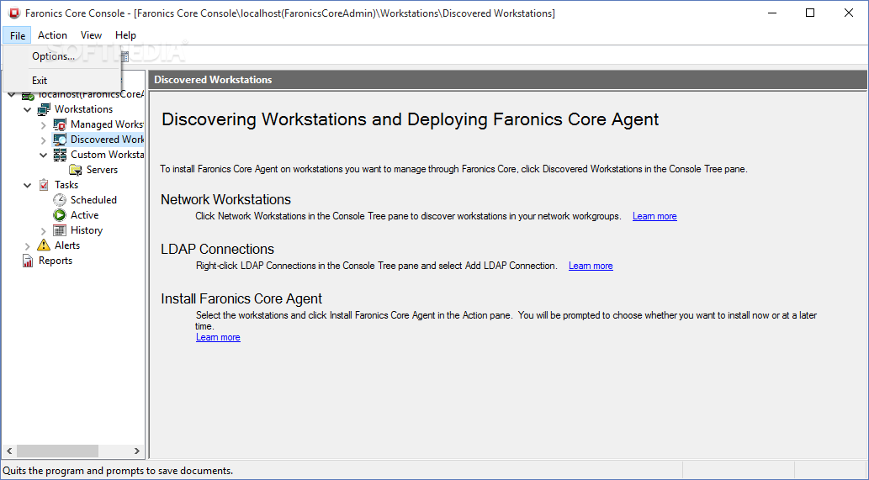
Task: Expand the History node
Action: click(x=43, y=231)
